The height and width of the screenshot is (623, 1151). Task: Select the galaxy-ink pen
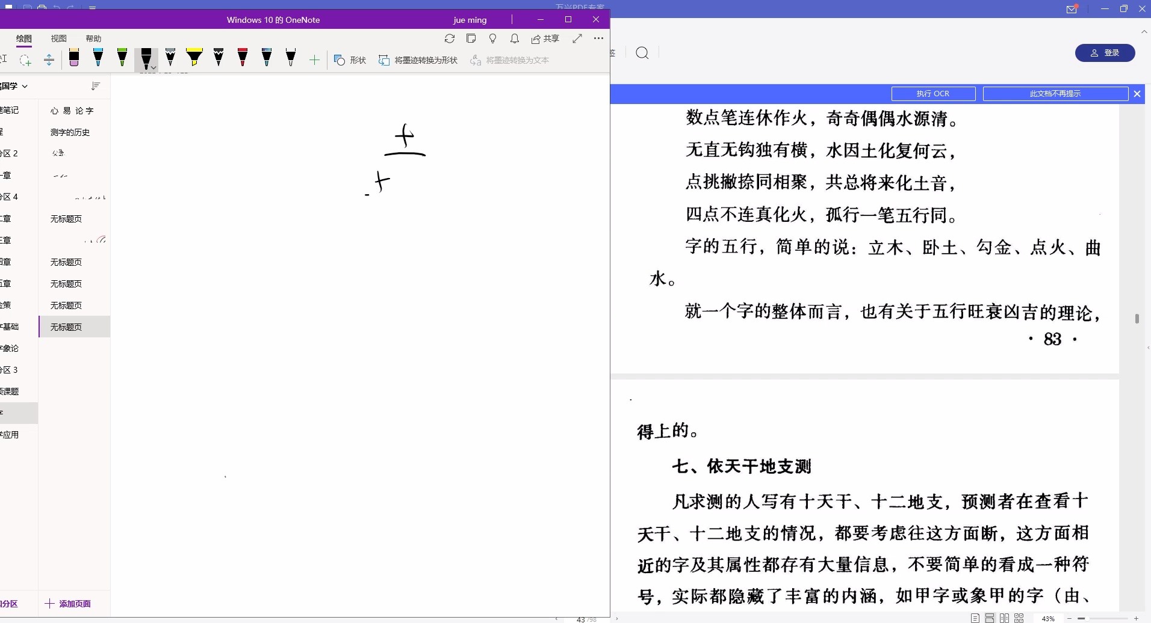pyautogui.click(x=267, y=58)
